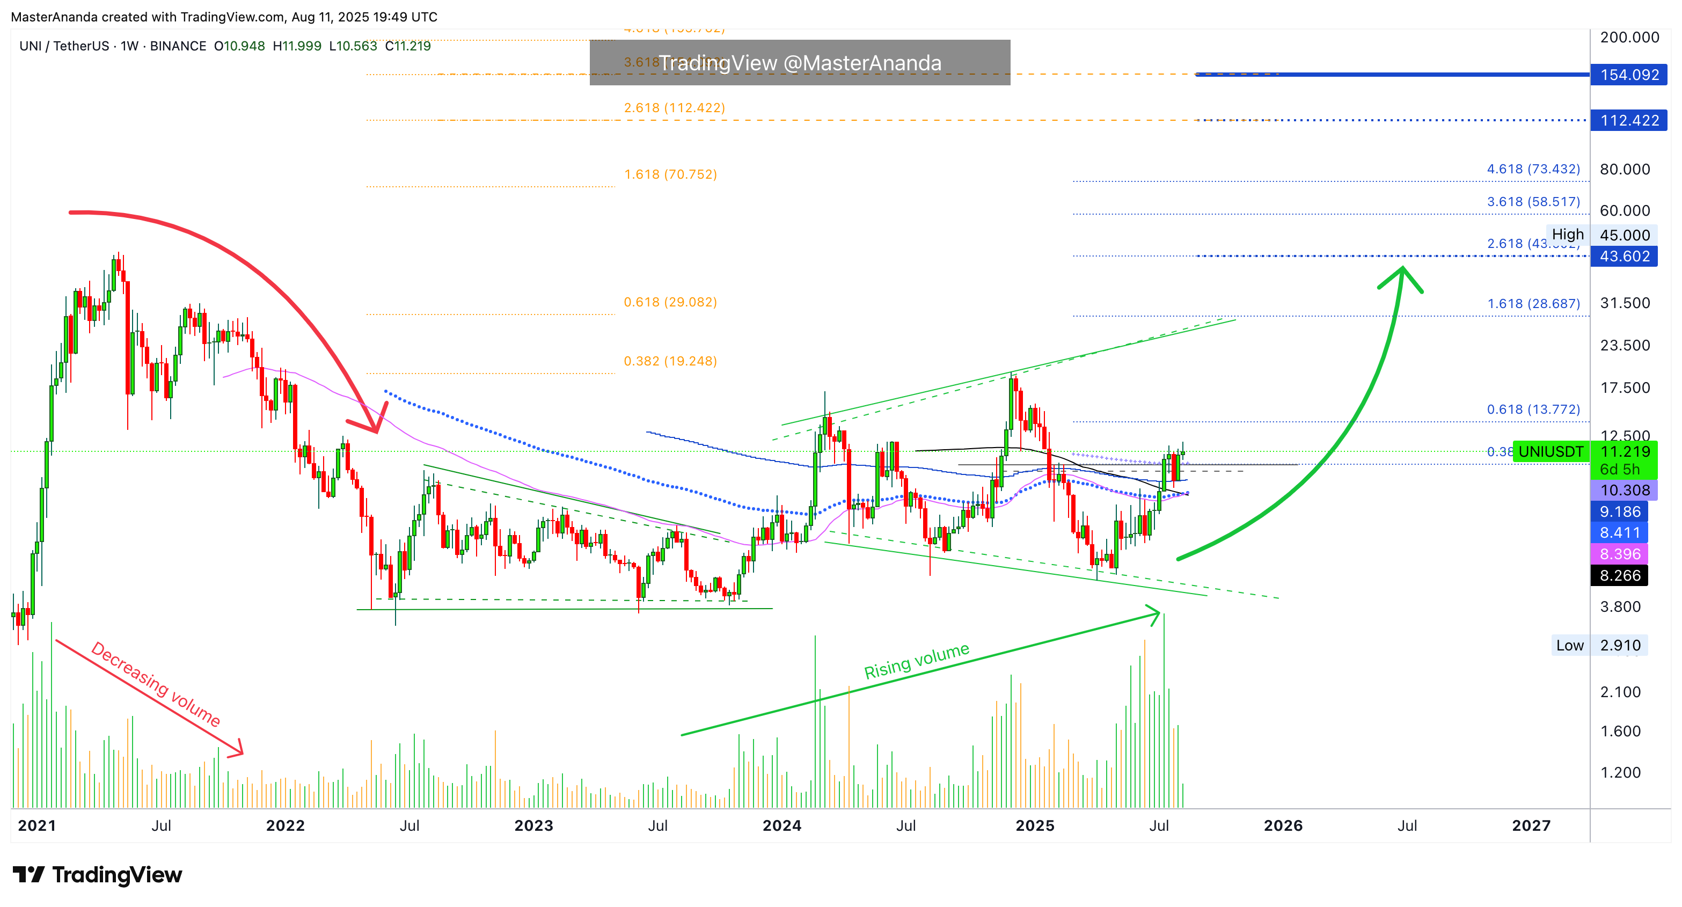Screen dimensions: 1682x907
Task: Click the 43.602 blue price label
Action: (x=1624, y=257)
